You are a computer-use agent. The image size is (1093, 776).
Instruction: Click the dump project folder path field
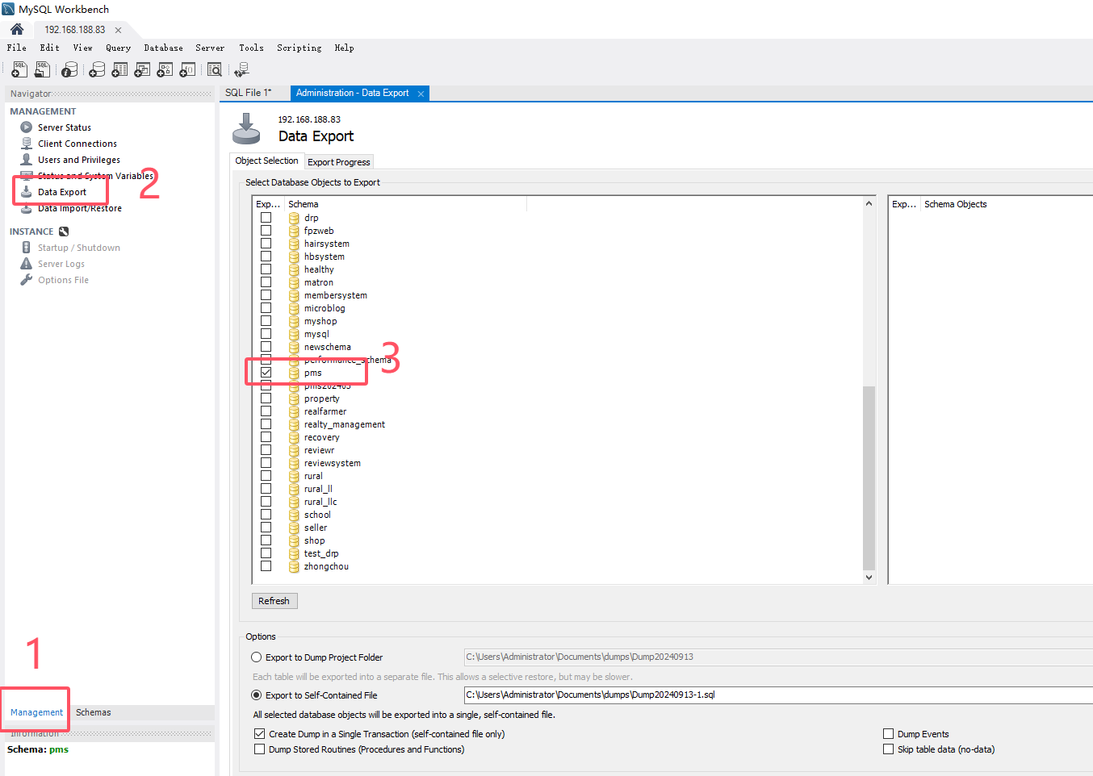[778, 657]
